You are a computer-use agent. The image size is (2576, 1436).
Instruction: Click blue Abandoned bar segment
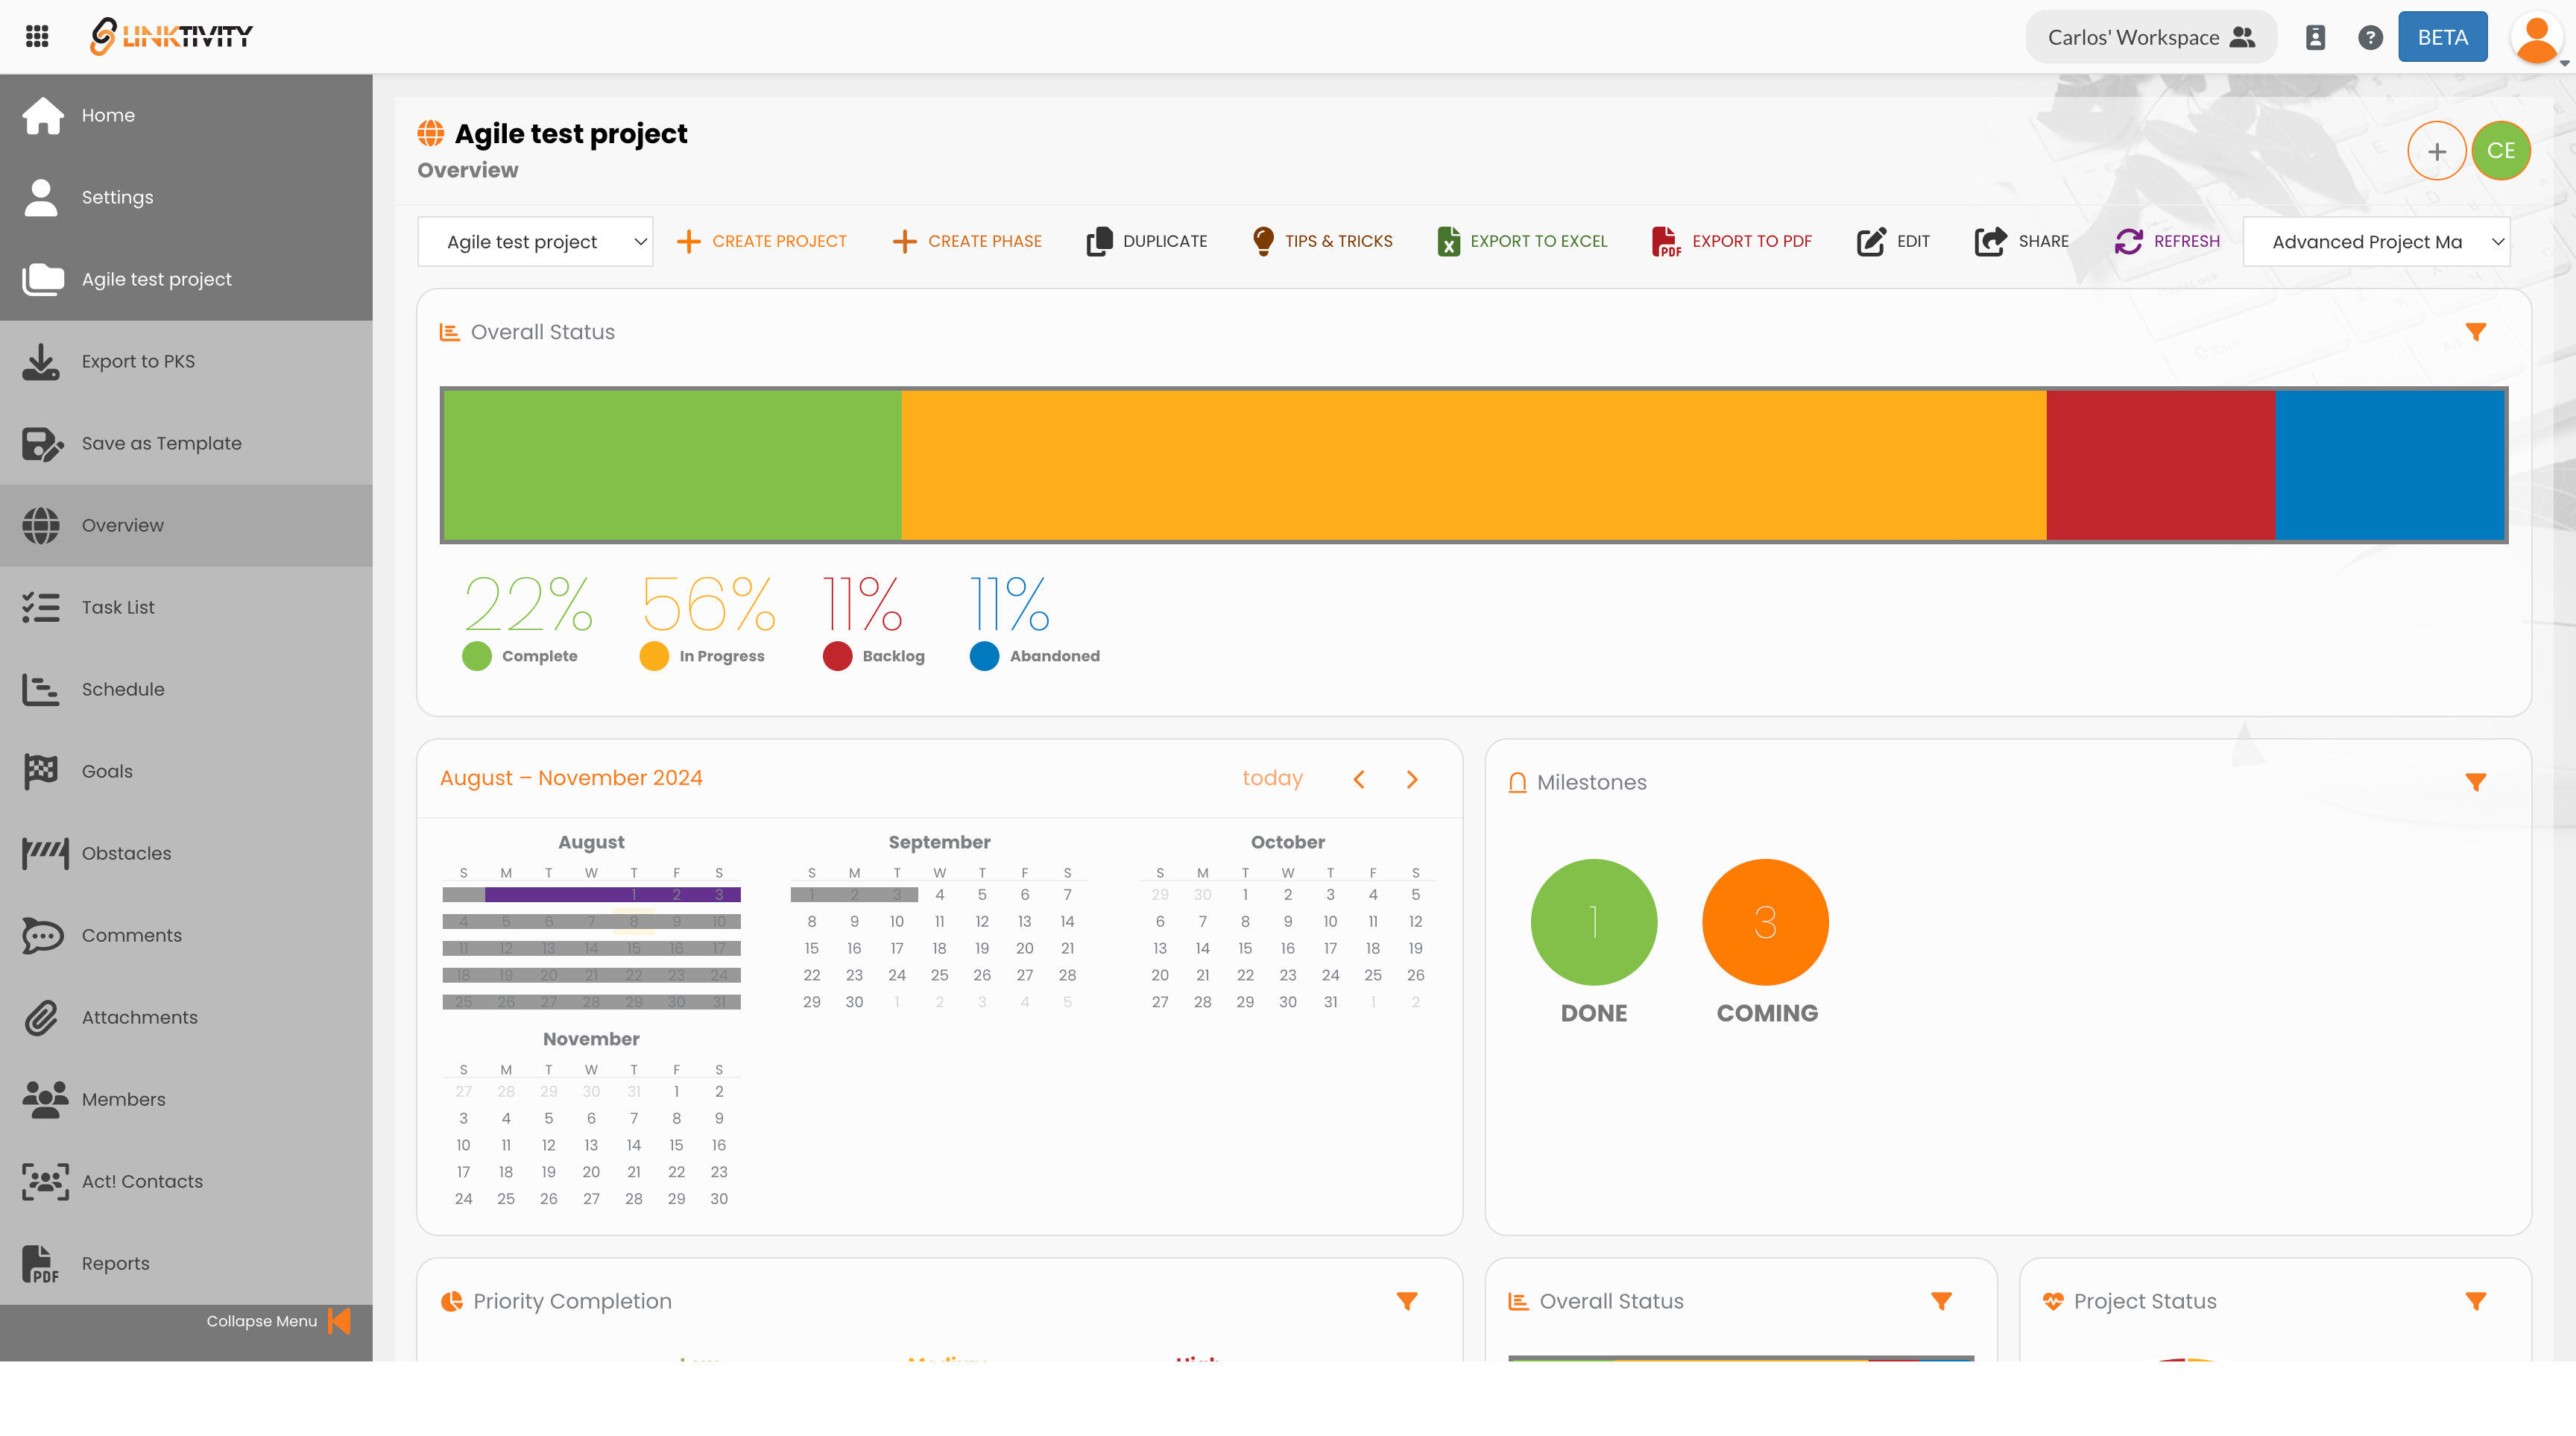pos(2390,465)
